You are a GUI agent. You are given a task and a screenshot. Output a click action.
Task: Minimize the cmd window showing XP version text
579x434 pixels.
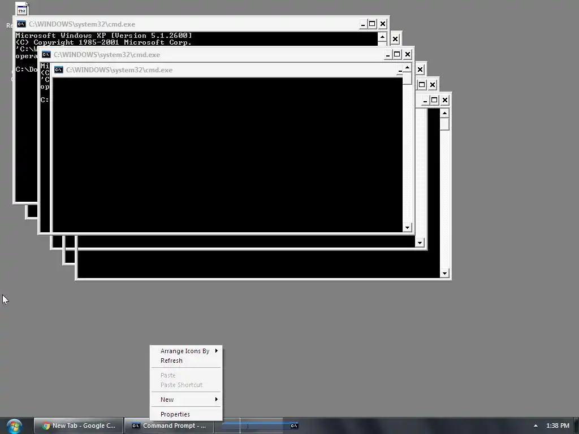tap(363, 24)
